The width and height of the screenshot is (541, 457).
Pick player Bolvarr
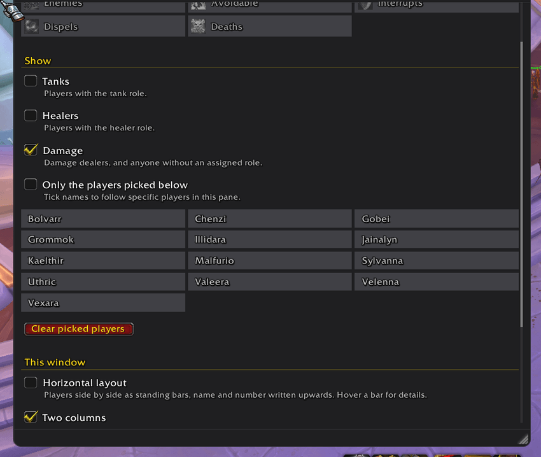tap(103, 219)
